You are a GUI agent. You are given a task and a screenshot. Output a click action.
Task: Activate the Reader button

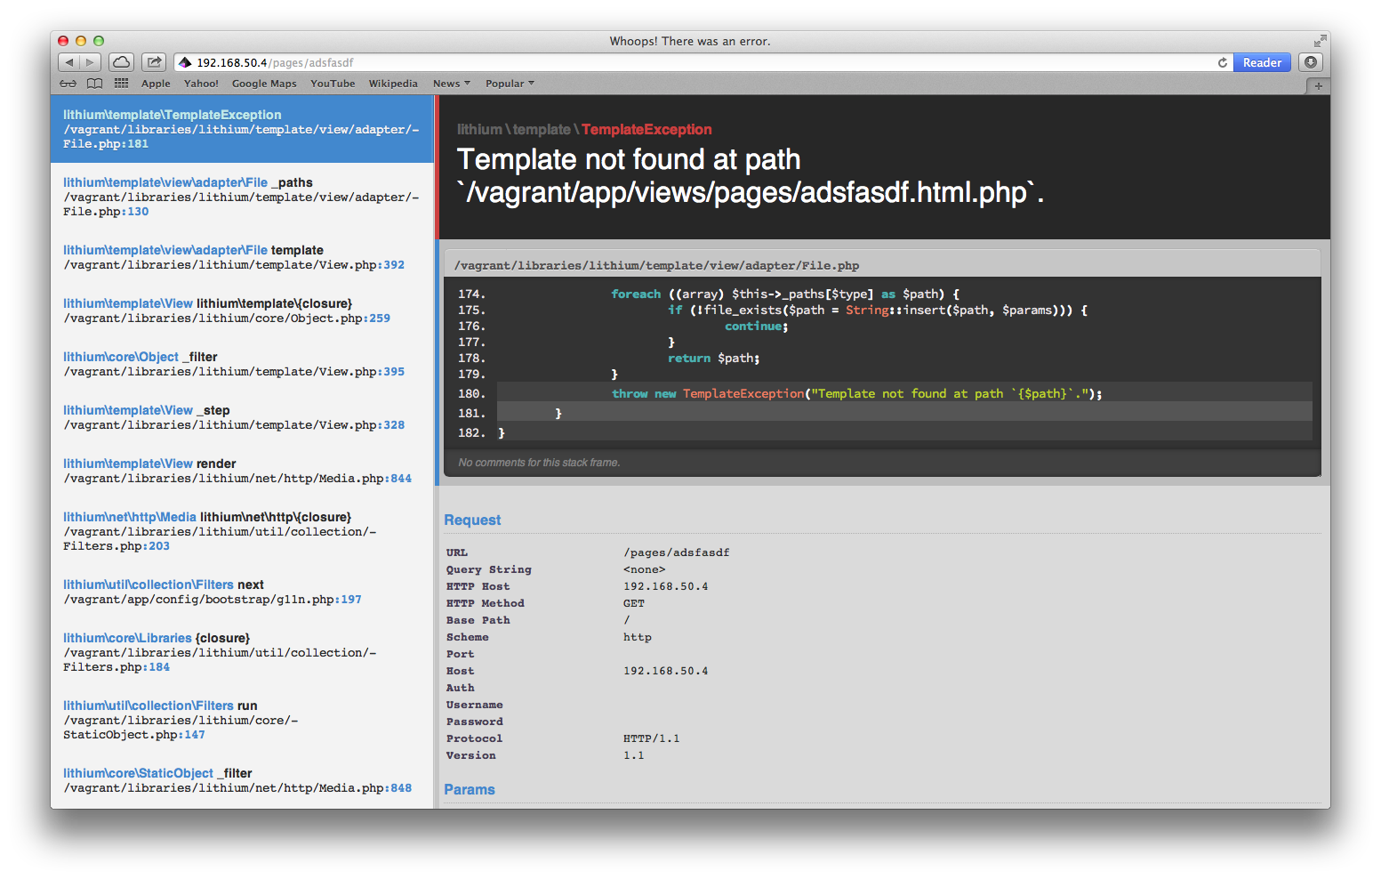tap(1262, 62)
